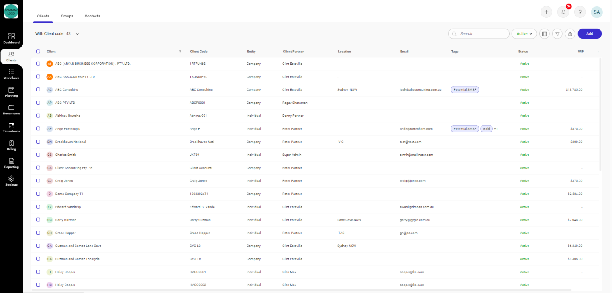Select the Clients tab
612x293 pixels.
point(43,16)
